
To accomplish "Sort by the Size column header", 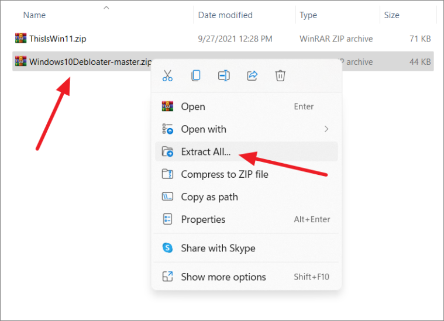I will pyautogui.click(x=391, y=15).
